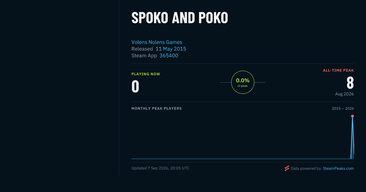The image size is (366, 192).
Task: Click the 0.0% of peak circle
Action: (243, 82)
